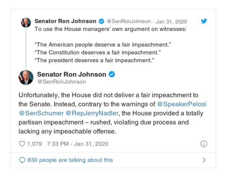Image resolution: width=226 pixels, height=178 pixels.
Task: Open the tweet info circle icon
Action: pos(204,144)
